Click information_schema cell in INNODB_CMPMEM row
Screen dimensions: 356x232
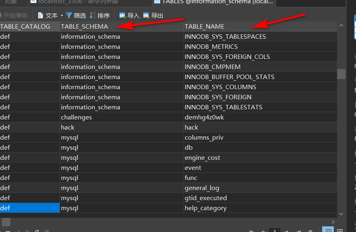click(122, 67)
